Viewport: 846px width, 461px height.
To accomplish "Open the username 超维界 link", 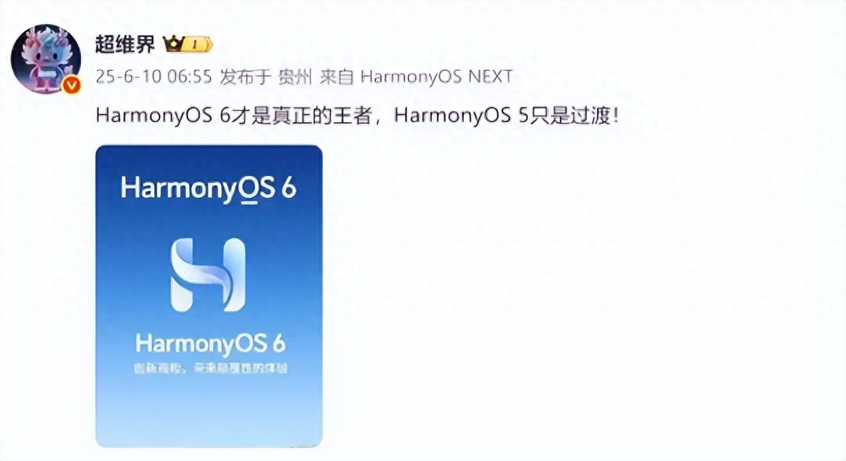I will point(125,45).
